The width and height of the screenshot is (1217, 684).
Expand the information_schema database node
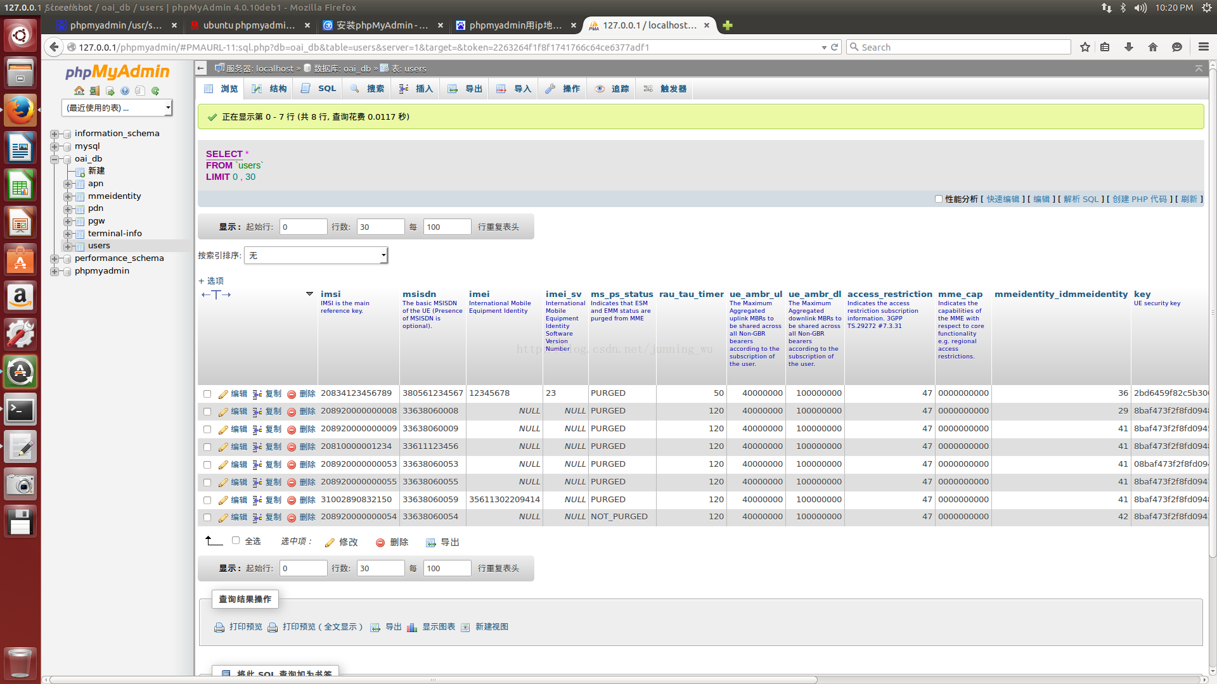[55, 134]
